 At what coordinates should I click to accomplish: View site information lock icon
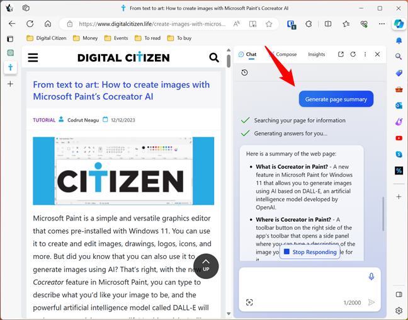70,24
